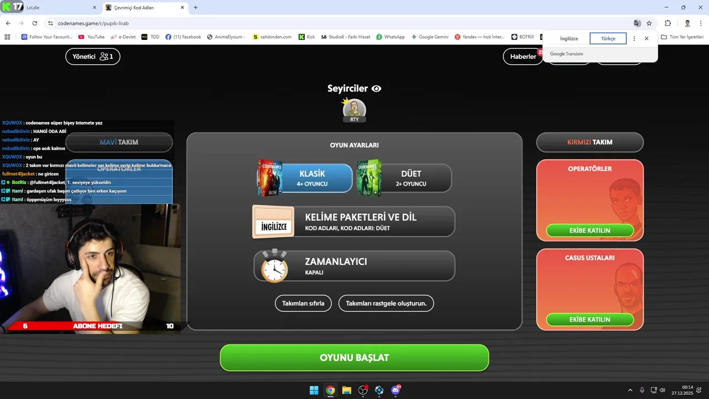Click the KIRMIZI TAKIM header
The image size is (709, 399).
(590, 142)
